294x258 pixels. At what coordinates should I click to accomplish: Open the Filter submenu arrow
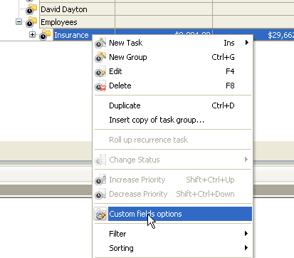(x=246, y=234)
